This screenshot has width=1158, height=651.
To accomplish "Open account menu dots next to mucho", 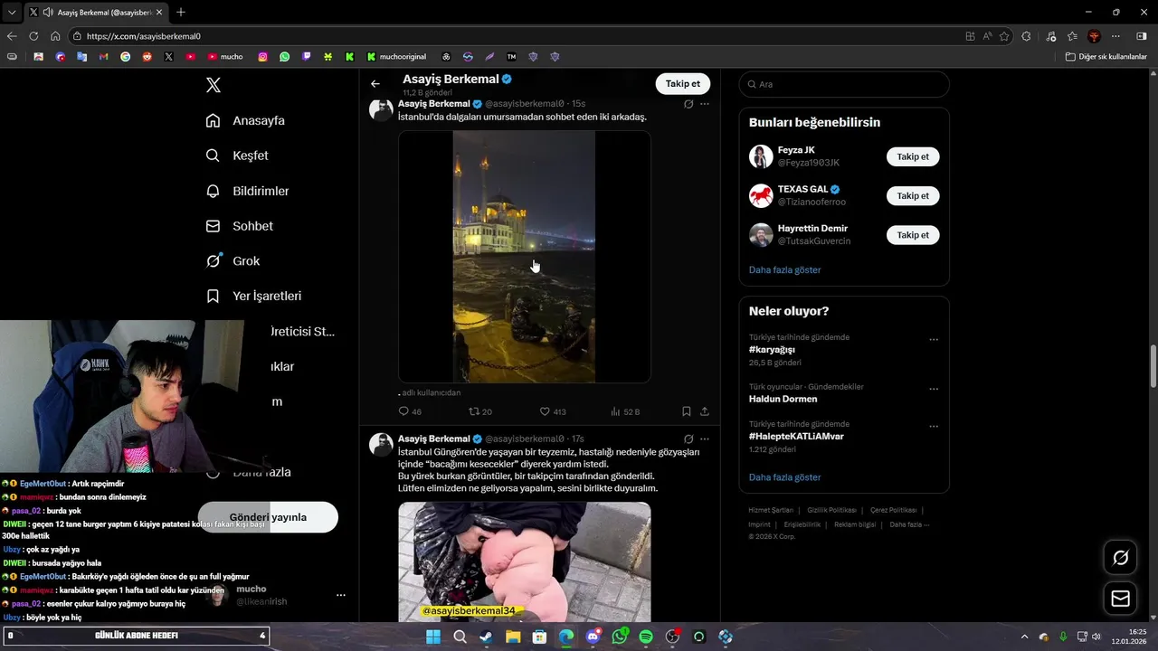I will click(341, 595).
